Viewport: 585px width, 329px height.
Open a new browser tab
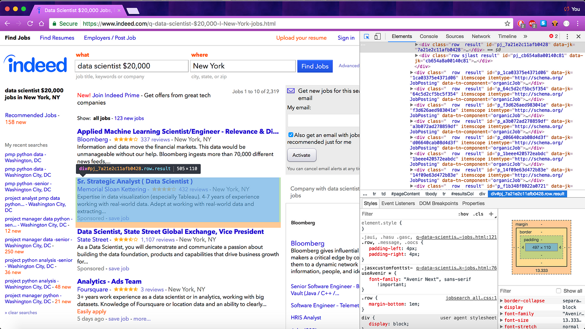[x=132, y=10]
